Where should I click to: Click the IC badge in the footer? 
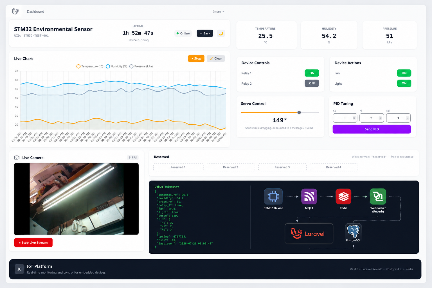click(x=19, y=269)
